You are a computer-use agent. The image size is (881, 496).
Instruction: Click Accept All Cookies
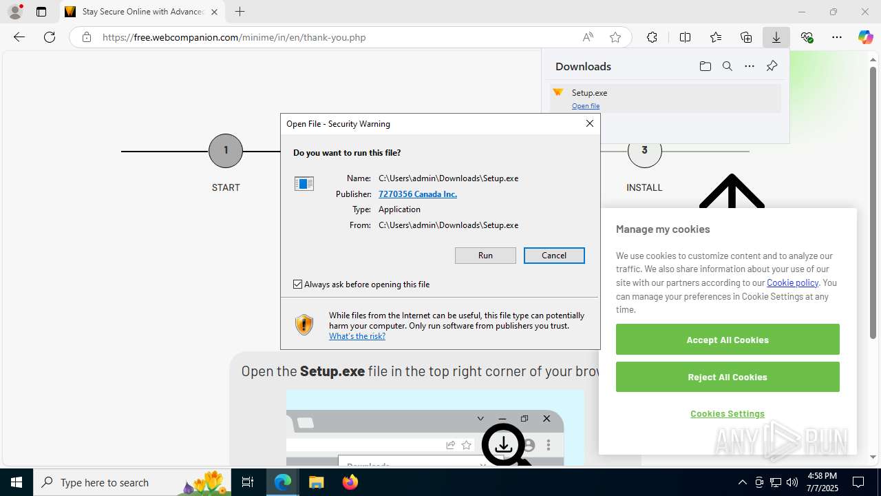point(728,340)
